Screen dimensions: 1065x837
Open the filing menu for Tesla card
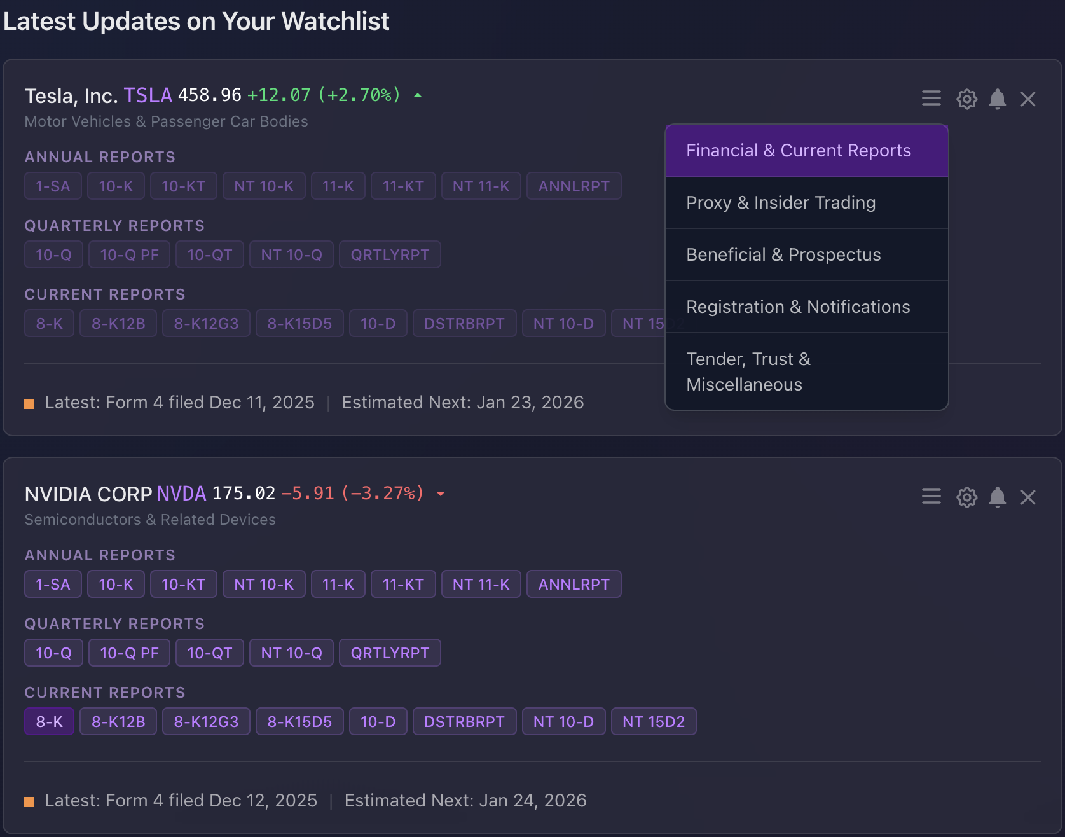pyautogui.click(x=931, y=99)
